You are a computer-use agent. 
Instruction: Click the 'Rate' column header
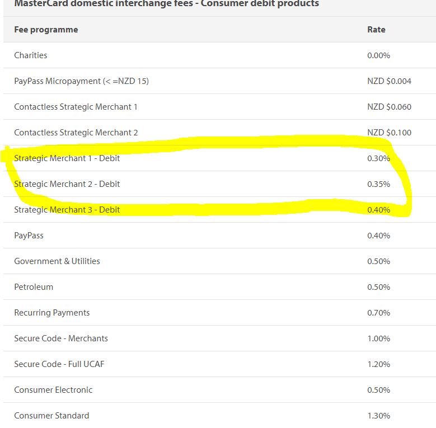[x=376, y=30]
